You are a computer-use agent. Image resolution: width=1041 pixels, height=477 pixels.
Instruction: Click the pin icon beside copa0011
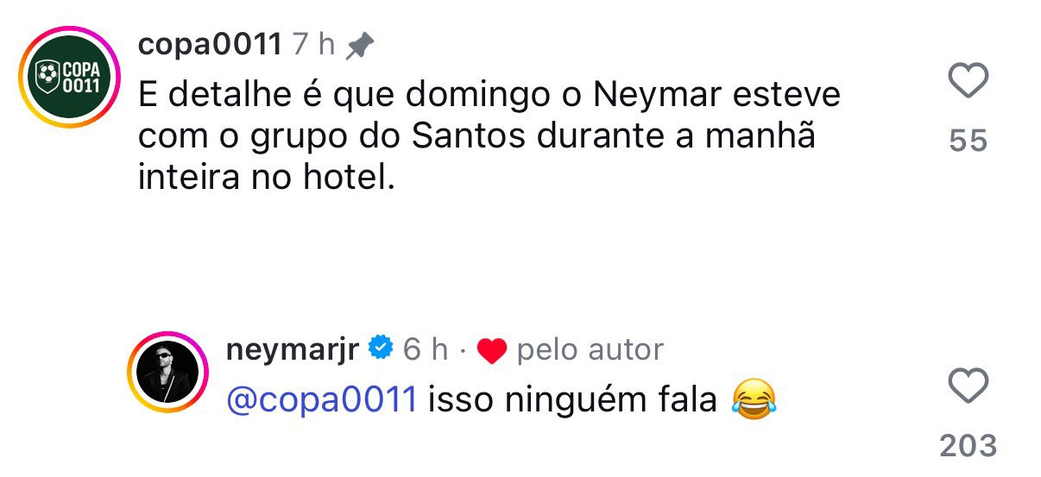tap(358, 46)
